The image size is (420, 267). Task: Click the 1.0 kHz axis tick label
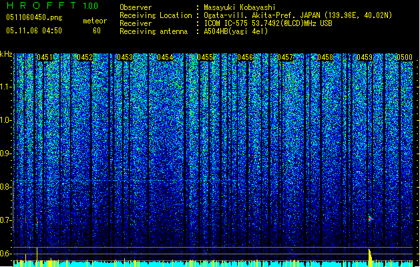click(x=5, y=120)
